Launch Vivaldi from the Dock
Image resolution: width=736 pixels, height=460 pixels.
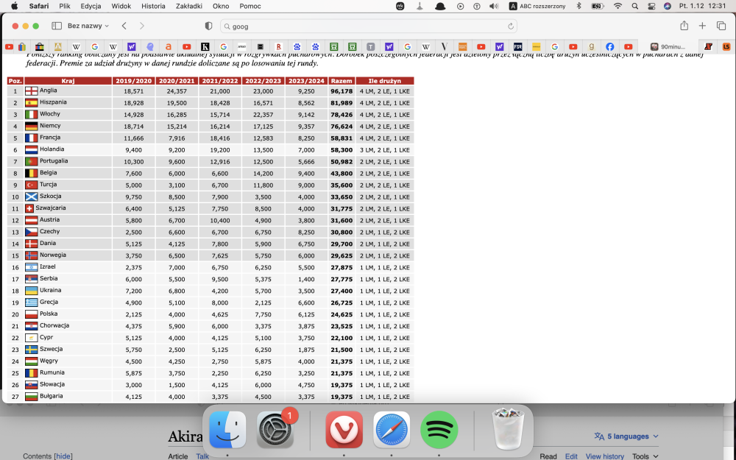click(x=344, y=430)
